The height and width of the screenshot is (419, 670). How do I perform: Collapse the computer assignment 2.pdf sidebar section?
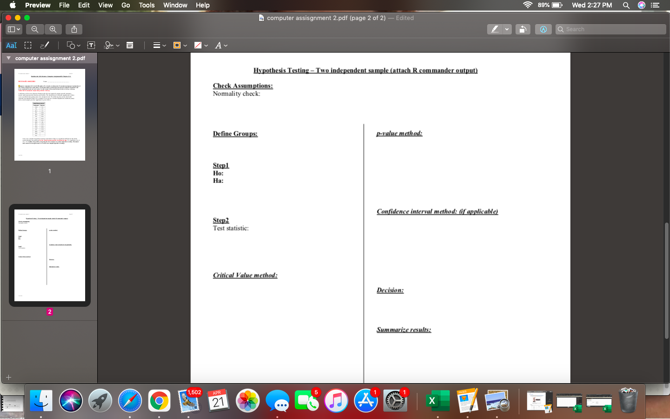7,58
